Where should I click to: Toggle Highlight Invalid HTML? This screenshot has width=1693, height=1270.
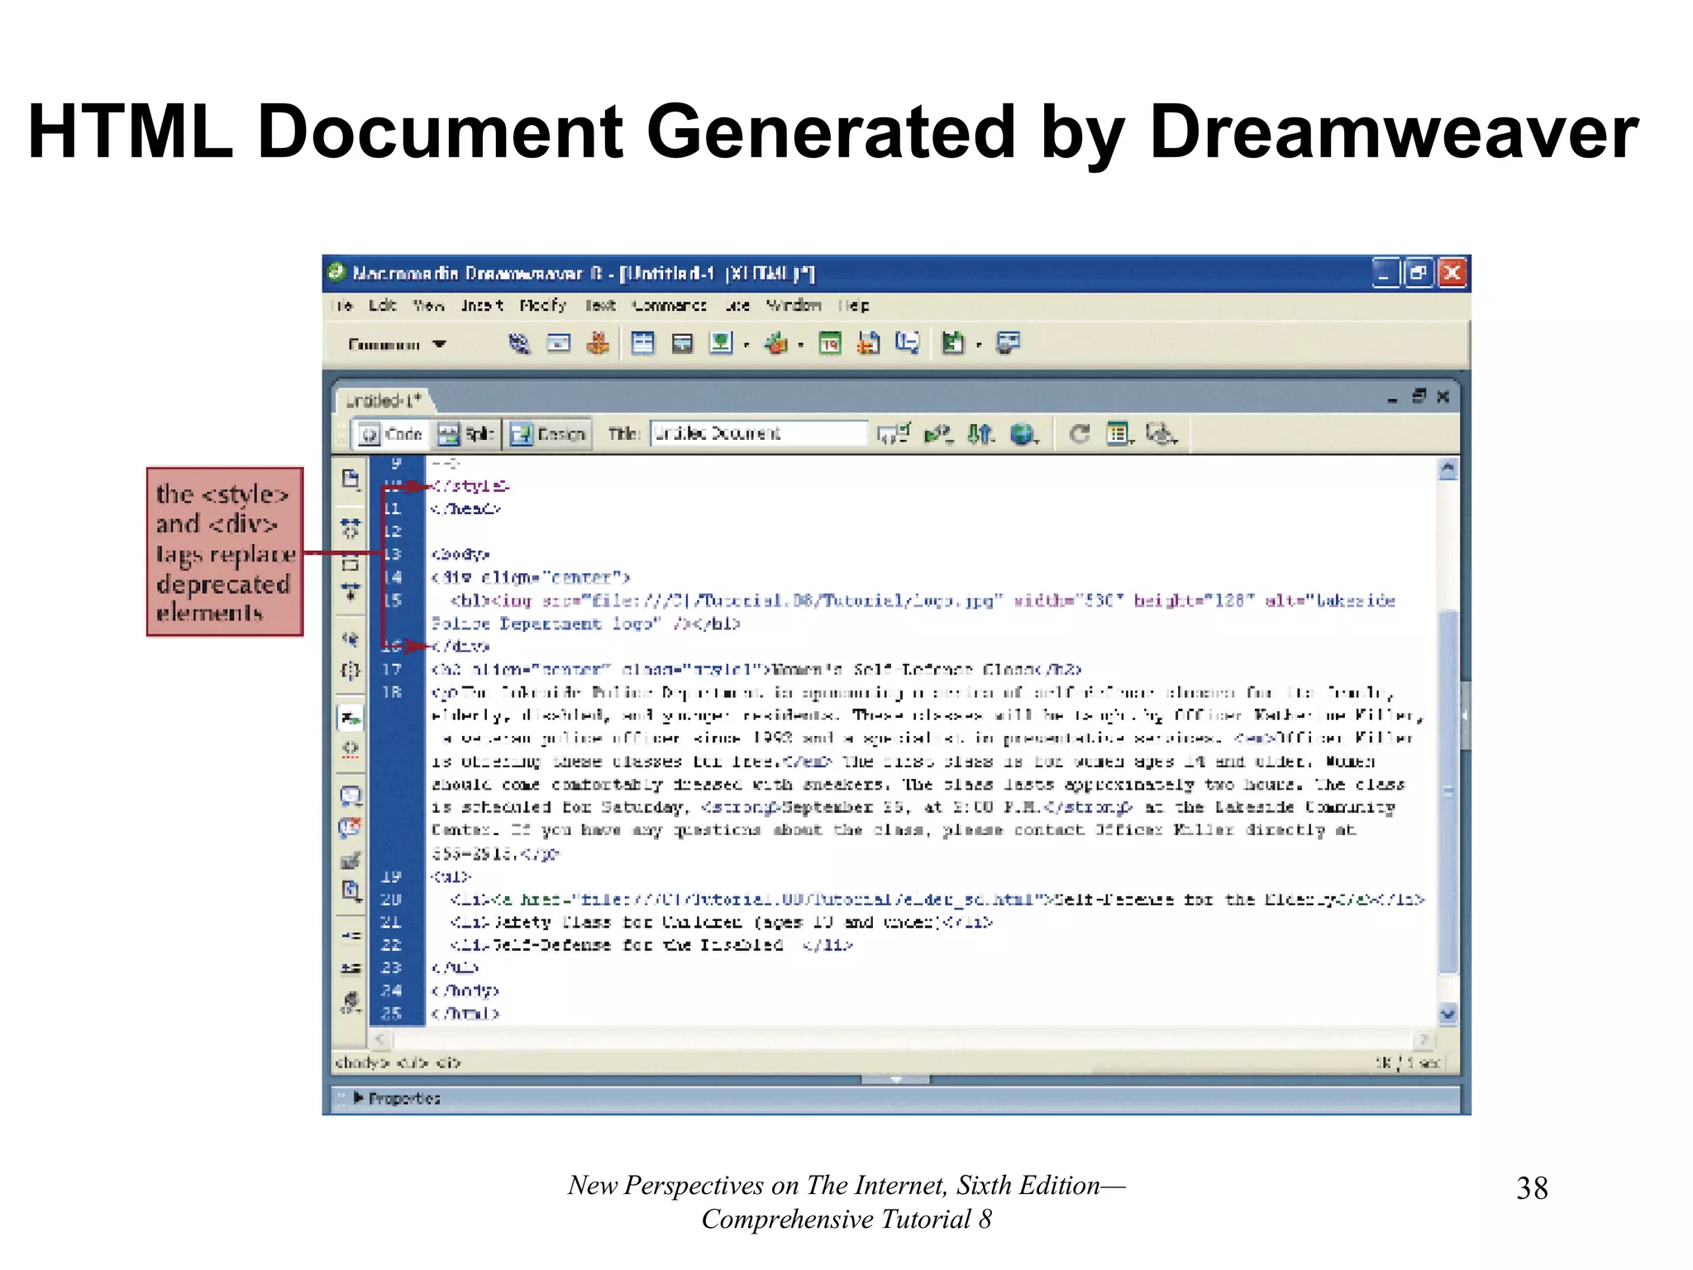tap(351, 749)
